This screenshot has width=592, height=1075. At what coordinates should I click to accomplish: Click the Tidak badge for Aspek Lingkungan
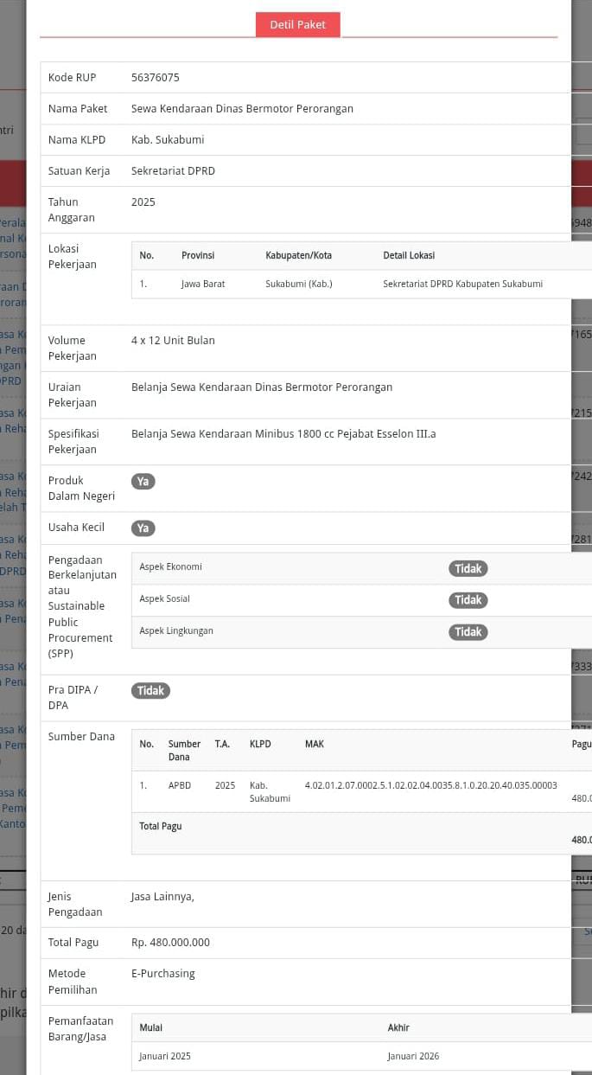(x=468, y=631)
